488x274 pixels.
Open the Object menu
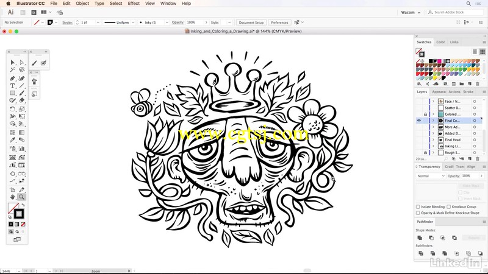click(x=82, y=4)
